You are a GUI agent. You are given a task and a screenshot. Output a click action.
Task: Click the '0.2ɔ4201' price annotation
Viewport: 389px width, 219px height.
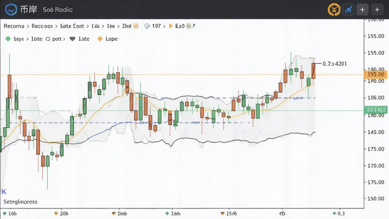(x=334, y=64)
